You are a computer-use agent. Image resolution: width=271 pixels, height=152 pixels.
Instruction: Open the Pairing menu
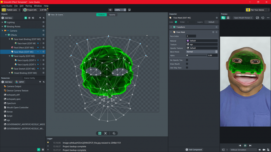point(28,6)
